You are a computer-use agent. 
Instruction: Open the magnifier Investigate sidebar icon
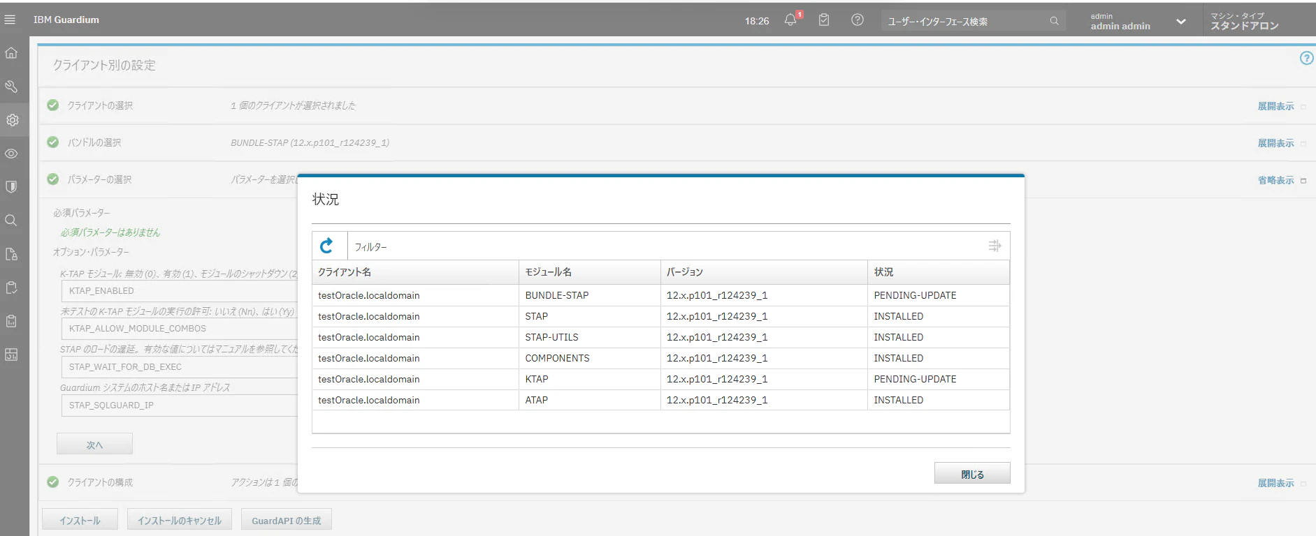tap(11, 221)
